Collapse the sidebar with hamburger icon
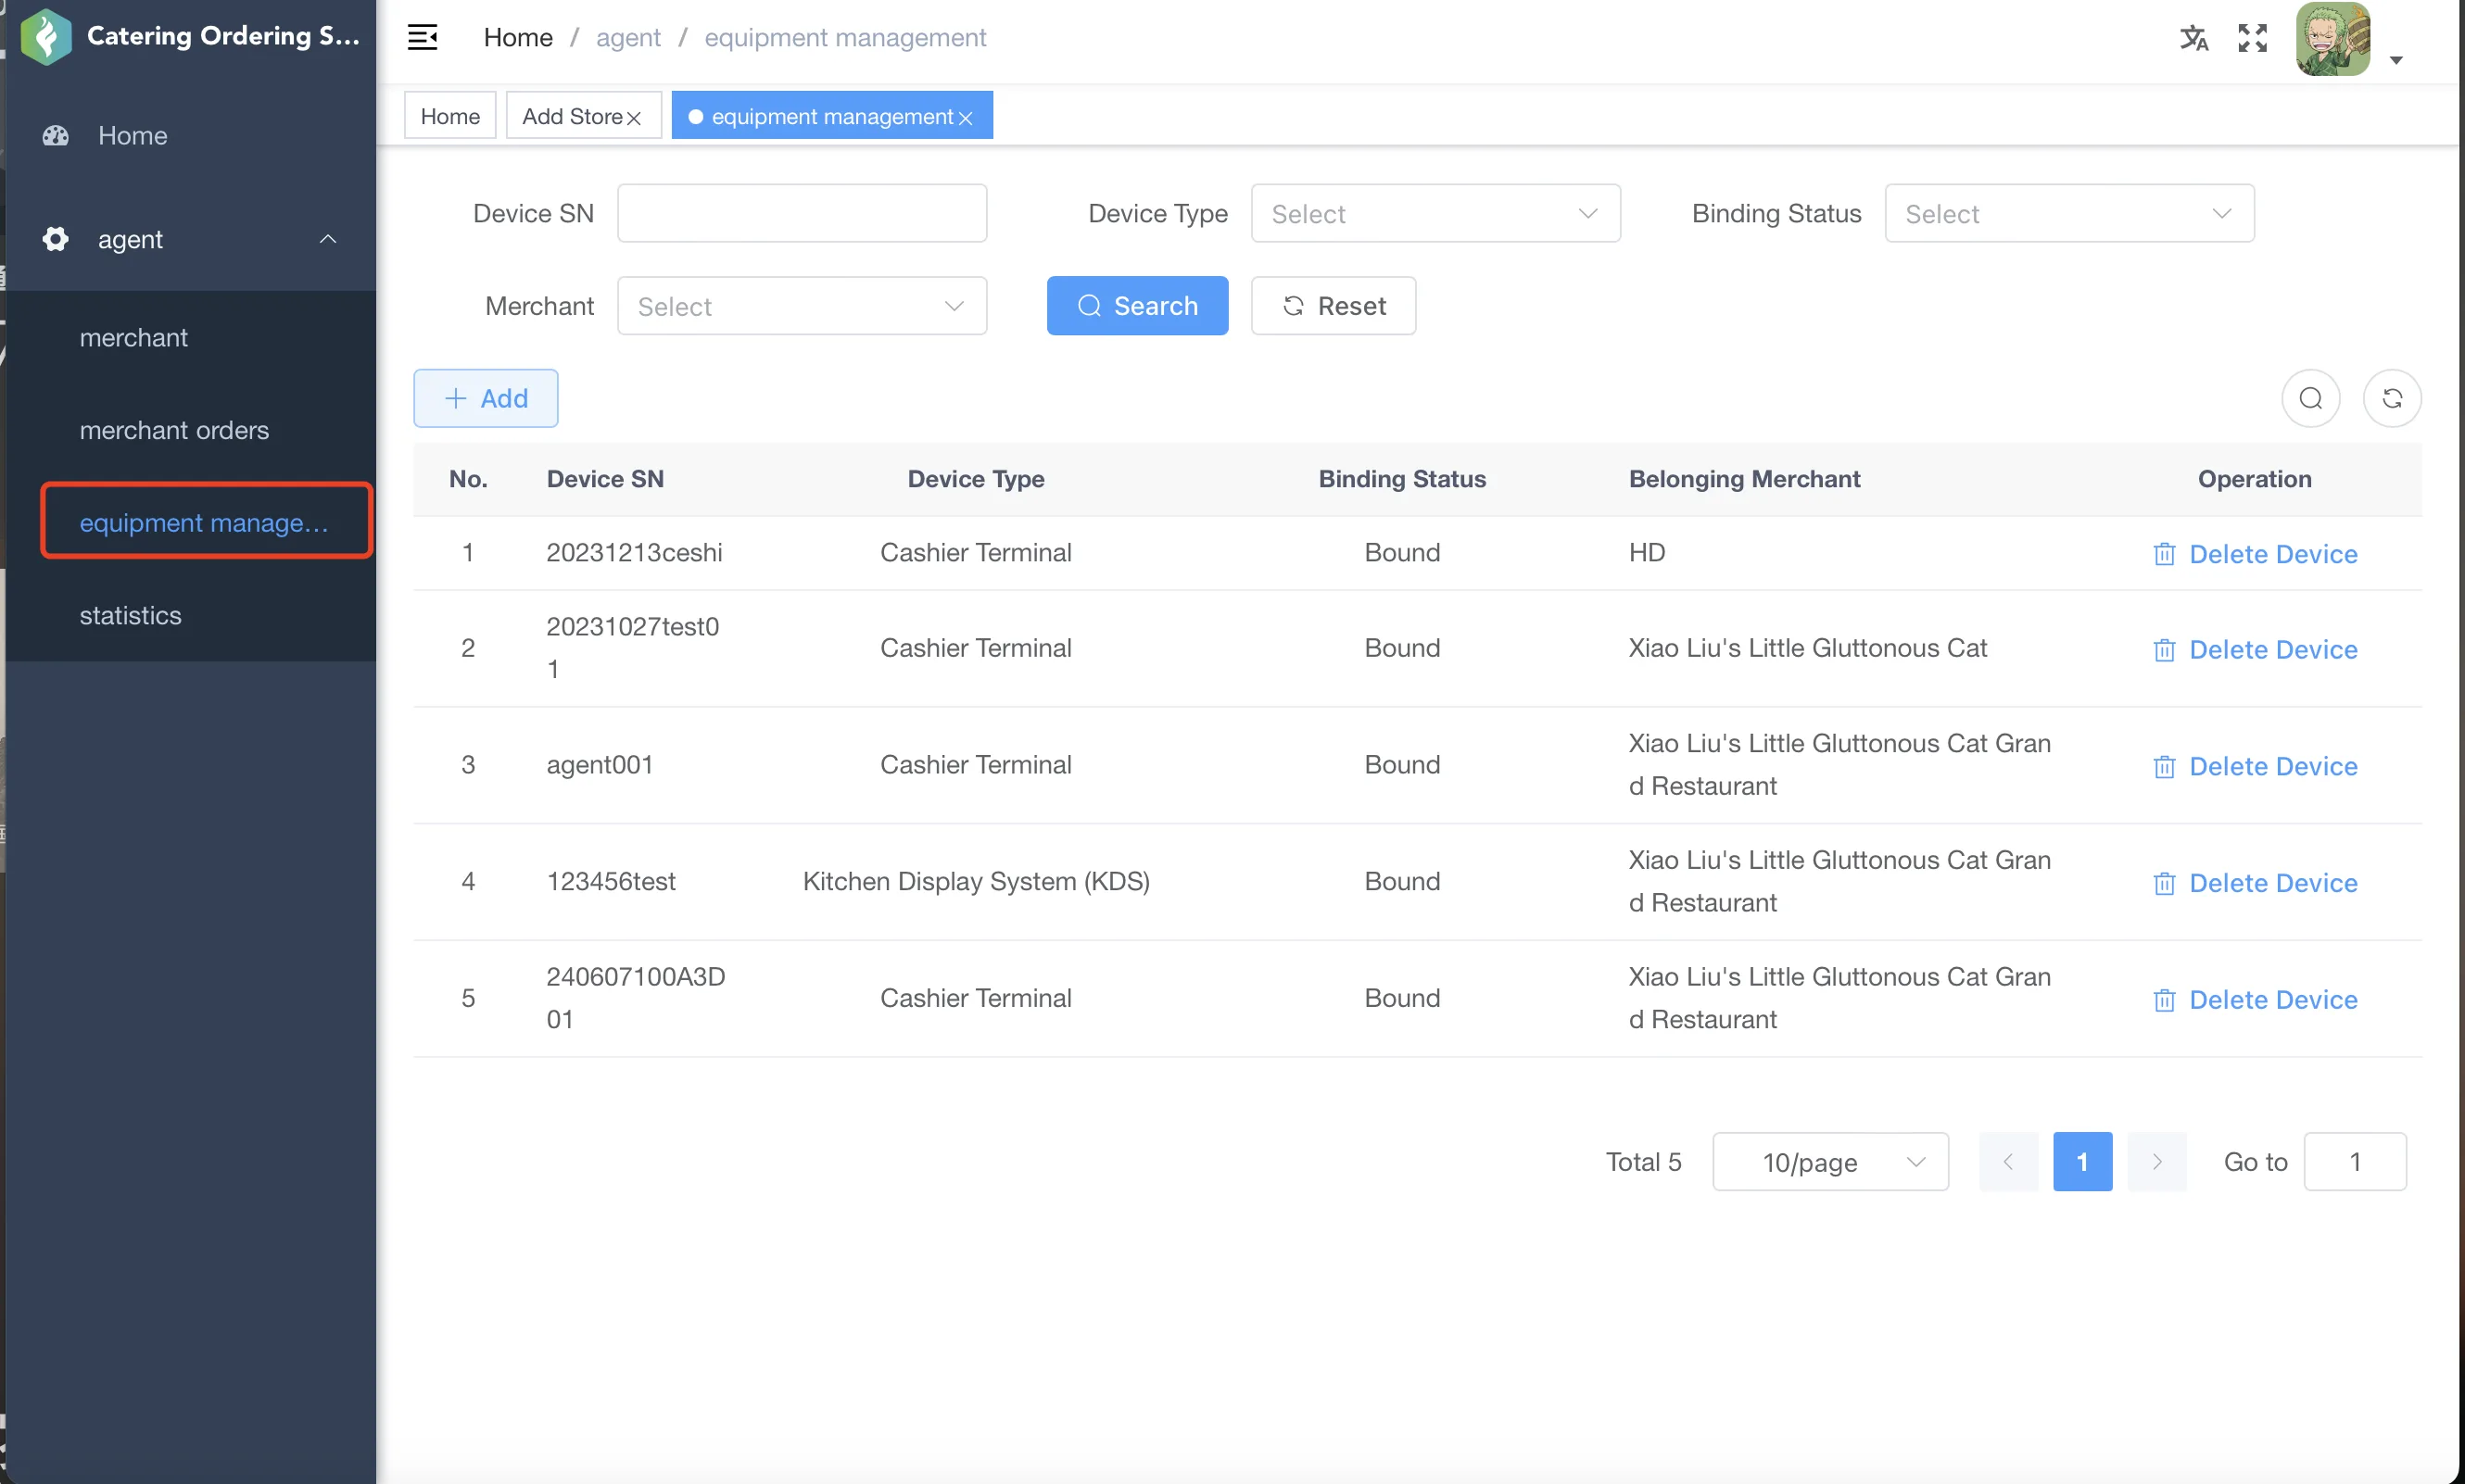The width and height of the screenshot is (2465, 1484). [423, 38]
